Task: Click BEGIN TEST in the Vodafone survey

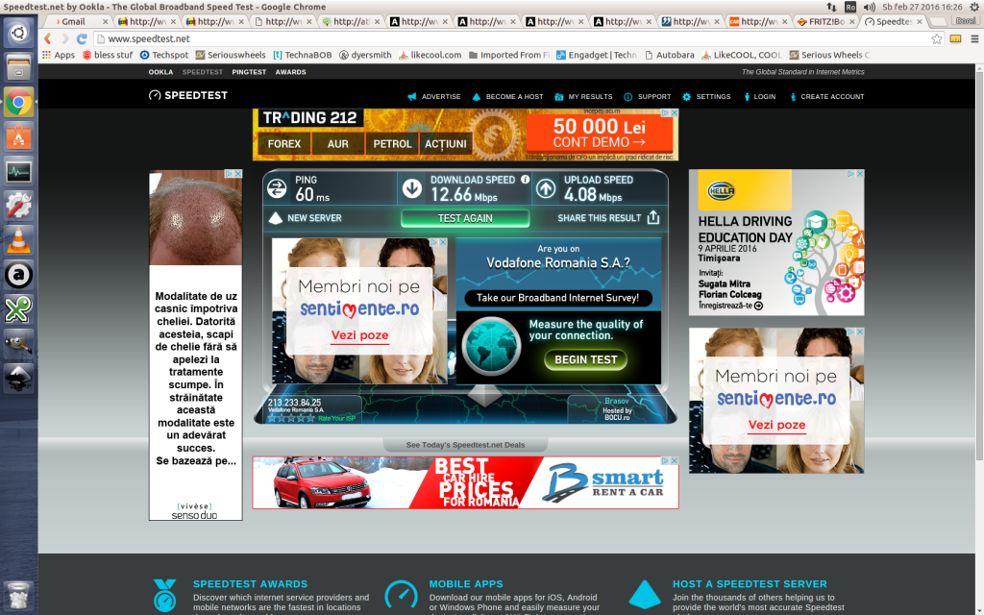Action: coord(584,359)
